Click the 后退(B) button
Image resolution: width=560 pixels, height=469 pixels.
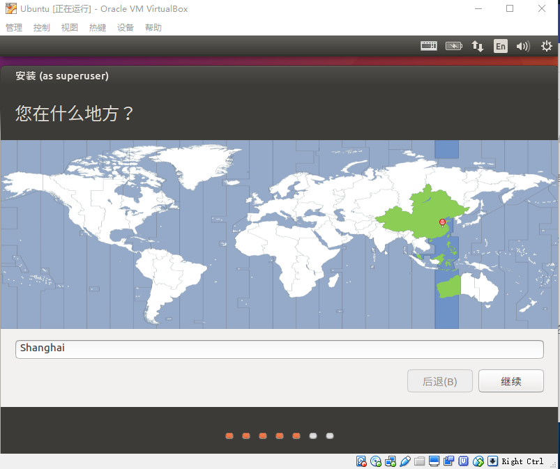[439, 381]
